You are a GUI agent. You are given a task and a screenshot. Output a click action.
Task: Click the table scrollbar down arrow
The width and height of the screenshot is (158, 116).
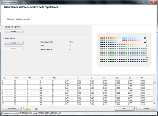coord(155,104)
